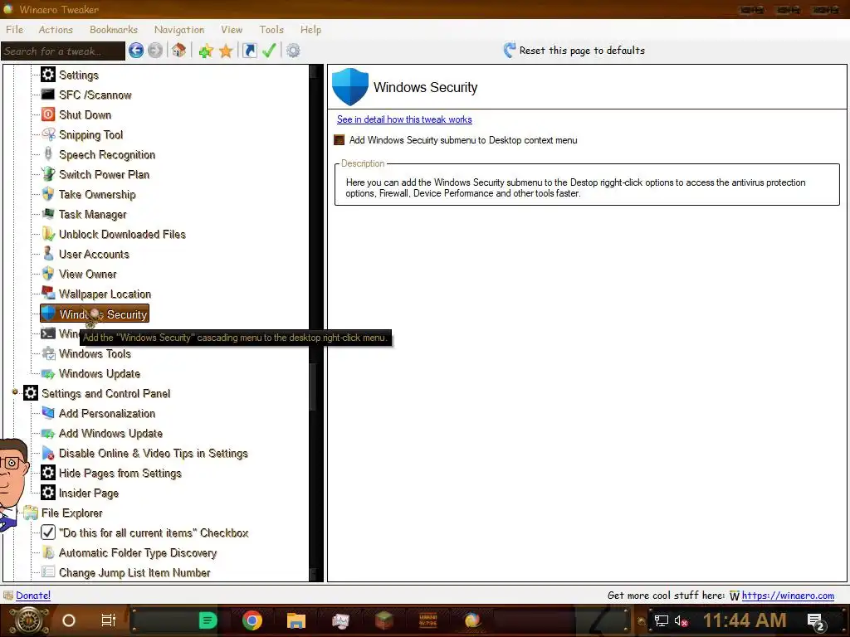Open bookmarks with yellow star icon

(x=226, y=51)
